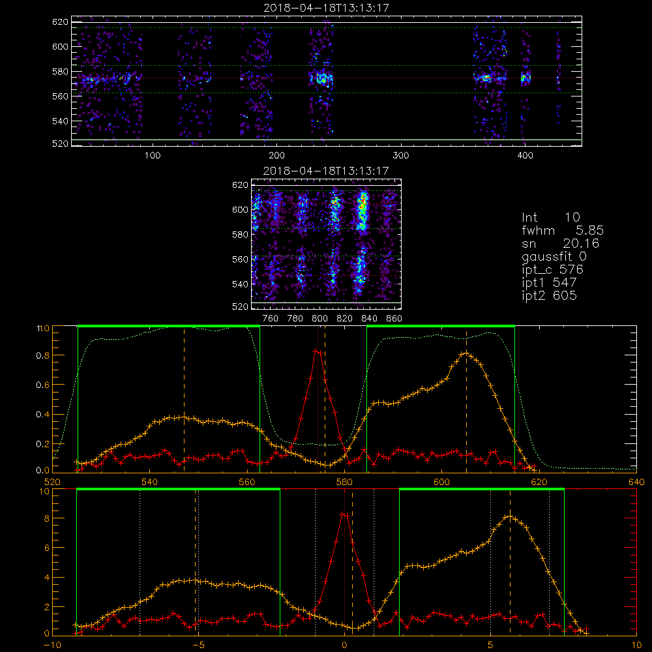Click the '780' x-axis label of middle spectrogram
The image size is (652, 652).
coord(295,319)
